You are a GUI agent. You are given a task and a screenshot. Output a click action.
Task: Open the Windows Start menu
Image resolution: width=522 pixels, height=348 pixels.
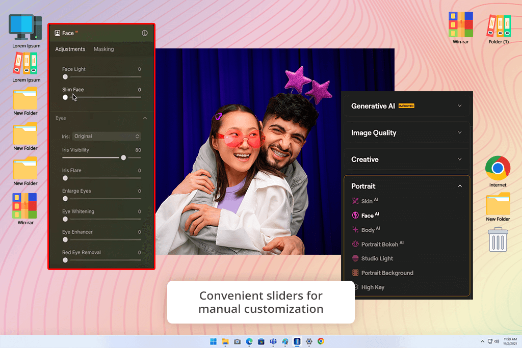click(x=214, y=341)
